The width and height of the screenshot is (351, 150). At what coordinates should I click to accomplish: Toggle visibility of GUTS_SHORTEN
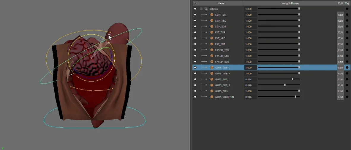pos(195,97)
